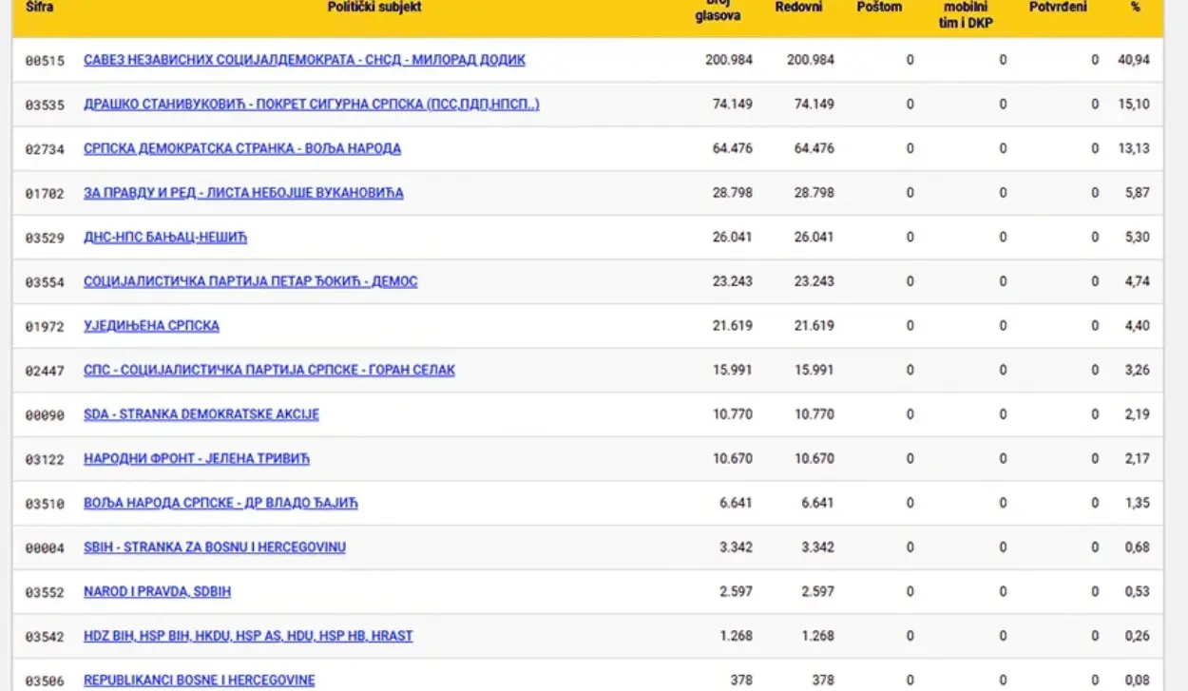Open Драшко Станивуковић - Покрет Сигурна Српска link
The image size is (1188, 691).
pyautogui.click(x=312, y=105)
